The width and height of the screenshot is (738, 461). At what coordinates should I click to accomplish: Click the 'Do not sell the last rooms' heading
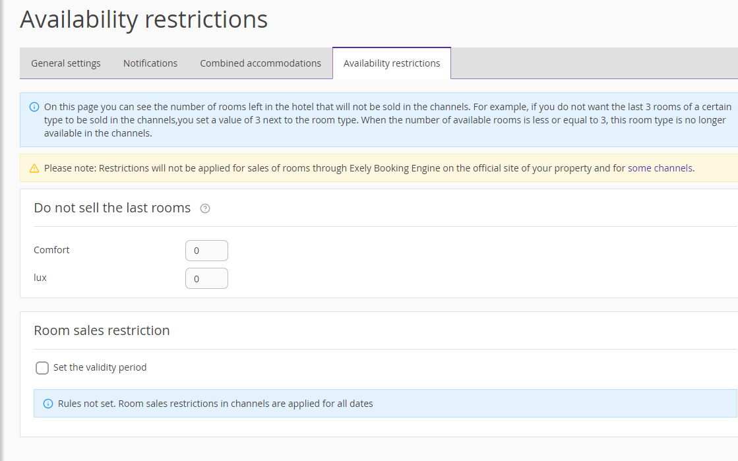pyautogui.click(x=112, y=208)
